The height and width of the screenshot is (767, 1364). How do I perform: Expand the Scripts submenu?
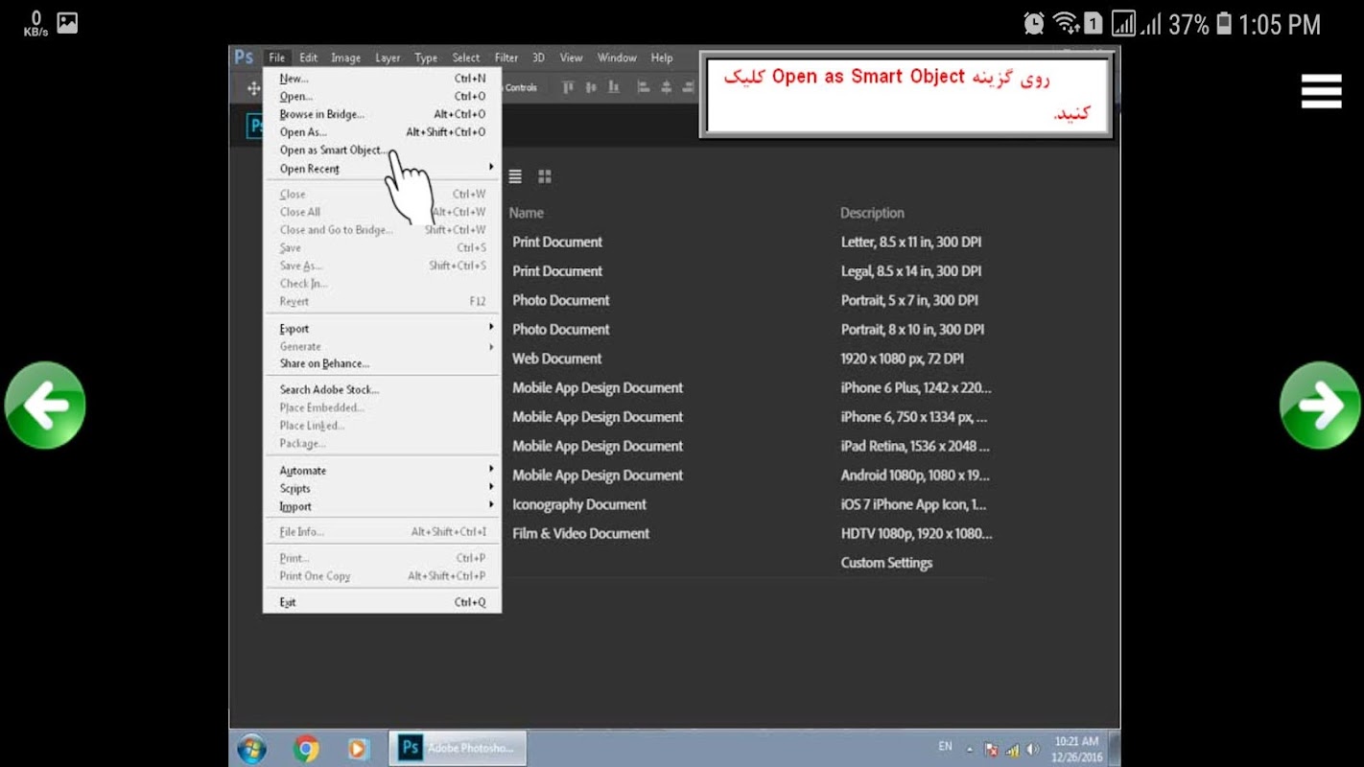pos(382,488)
